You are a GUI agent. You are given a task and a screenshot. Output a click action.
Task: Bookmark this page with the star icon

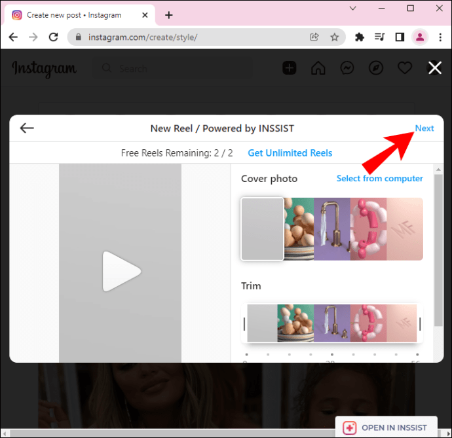tap(334, 37)
